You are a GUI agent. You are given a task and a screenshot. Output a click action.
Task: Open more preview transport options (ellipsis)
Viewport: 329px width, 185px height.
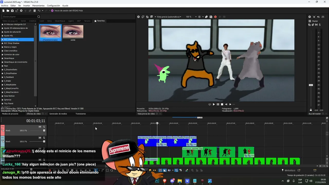pos(234,104)
